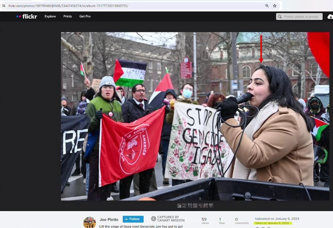Bookmark page with the star icon
The height and width of the screenshot is (228, 333).
tap(275, 6)
